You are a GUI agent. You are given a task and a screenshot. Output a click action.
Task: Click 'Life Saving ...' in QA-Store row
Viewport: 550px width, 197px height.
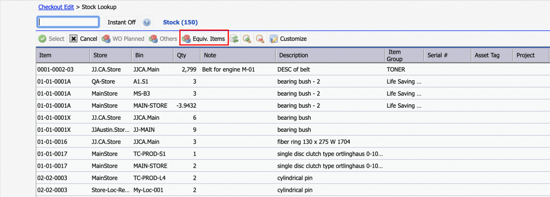coord(404,81)
